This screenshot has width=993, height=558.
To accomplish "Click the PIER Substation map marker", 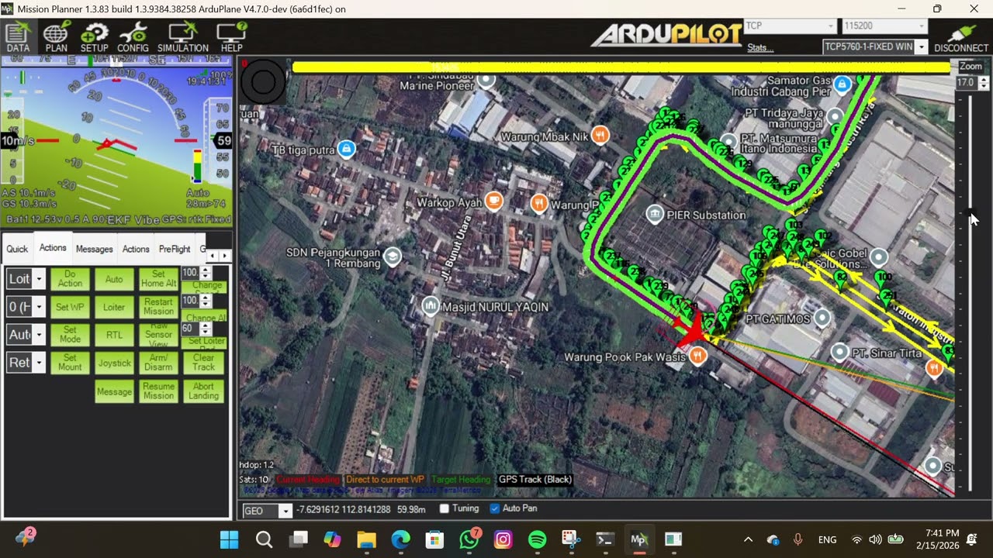I will (655, 214).
